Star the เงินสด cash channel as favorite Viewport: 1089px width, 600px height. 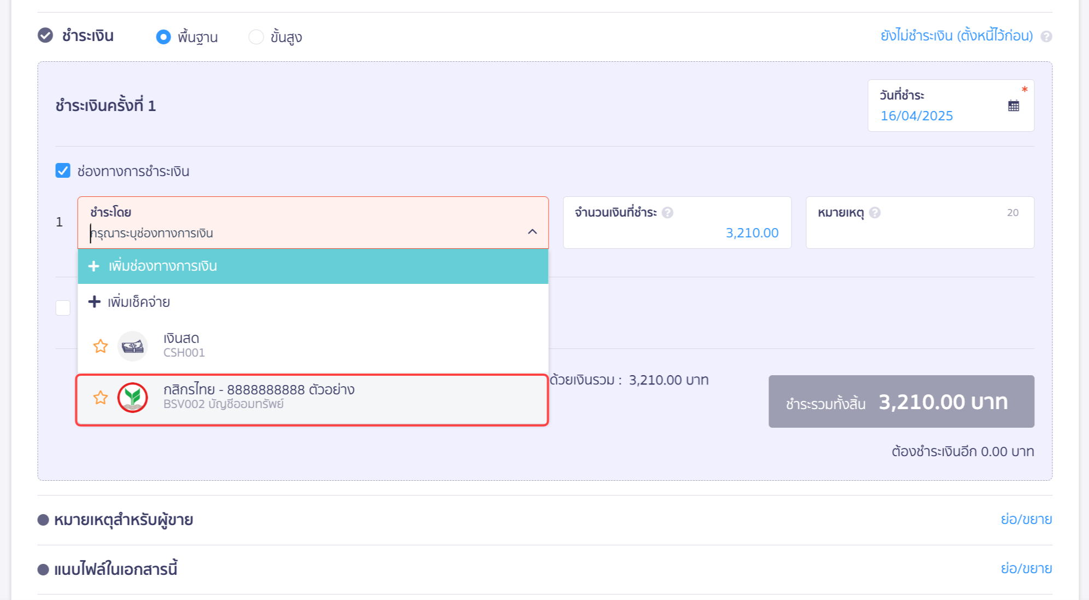click(x=101, y=346)
